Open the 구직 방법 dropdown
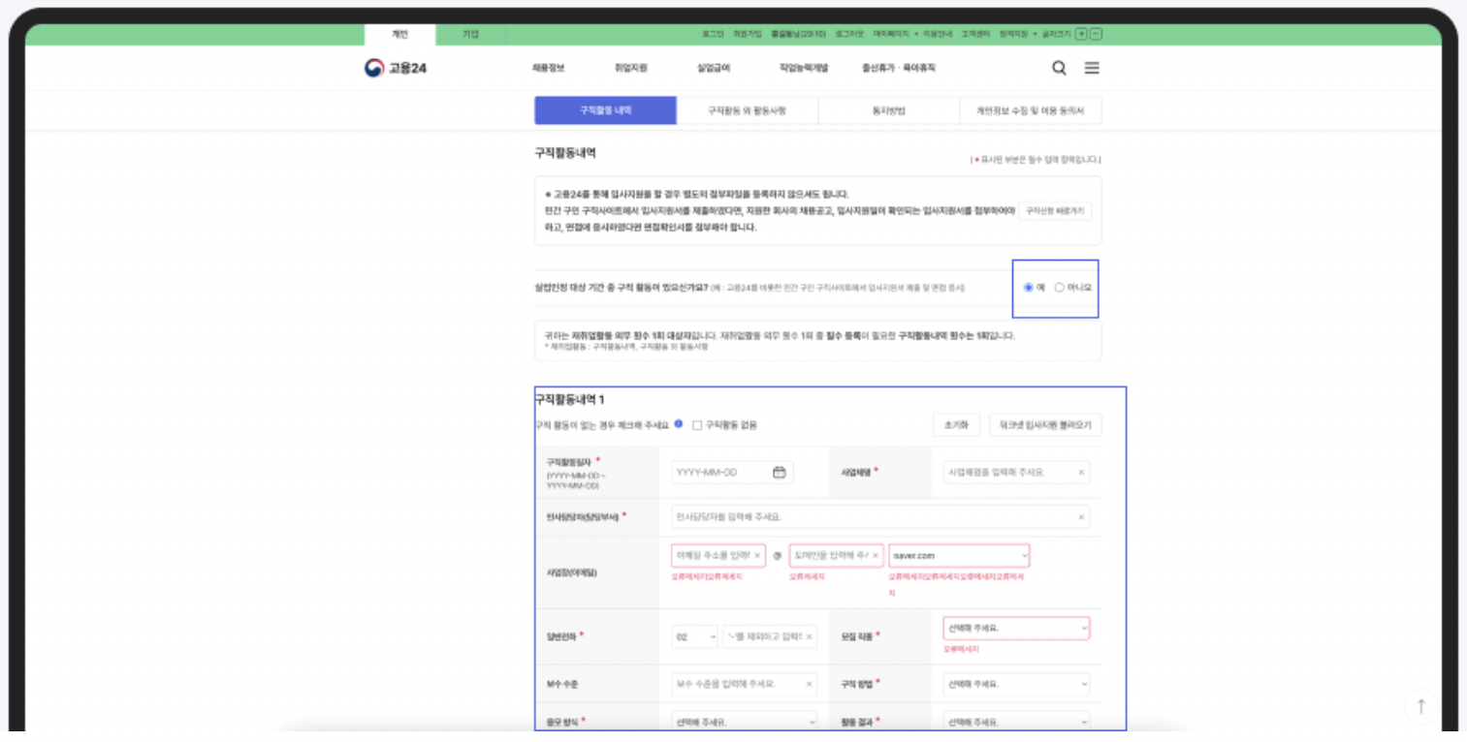Viewport: 1467px width, 742px height. tap(1016, 684)
